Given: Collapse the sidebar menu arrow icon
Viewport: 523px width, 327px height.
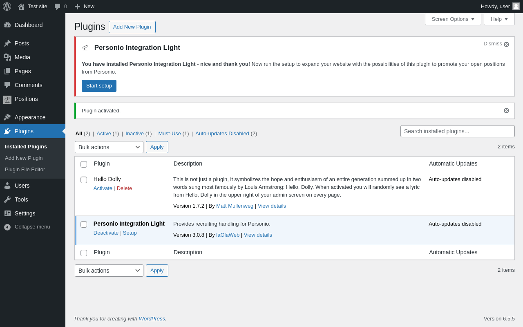Looking at the screenshot, I should click(x=7, y=227).
